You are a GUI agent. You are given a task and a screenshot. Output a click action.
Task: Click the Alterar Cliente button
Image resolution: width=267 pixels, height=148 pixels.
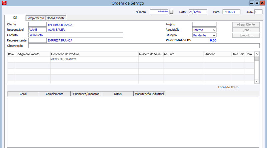tap(246, 24)
